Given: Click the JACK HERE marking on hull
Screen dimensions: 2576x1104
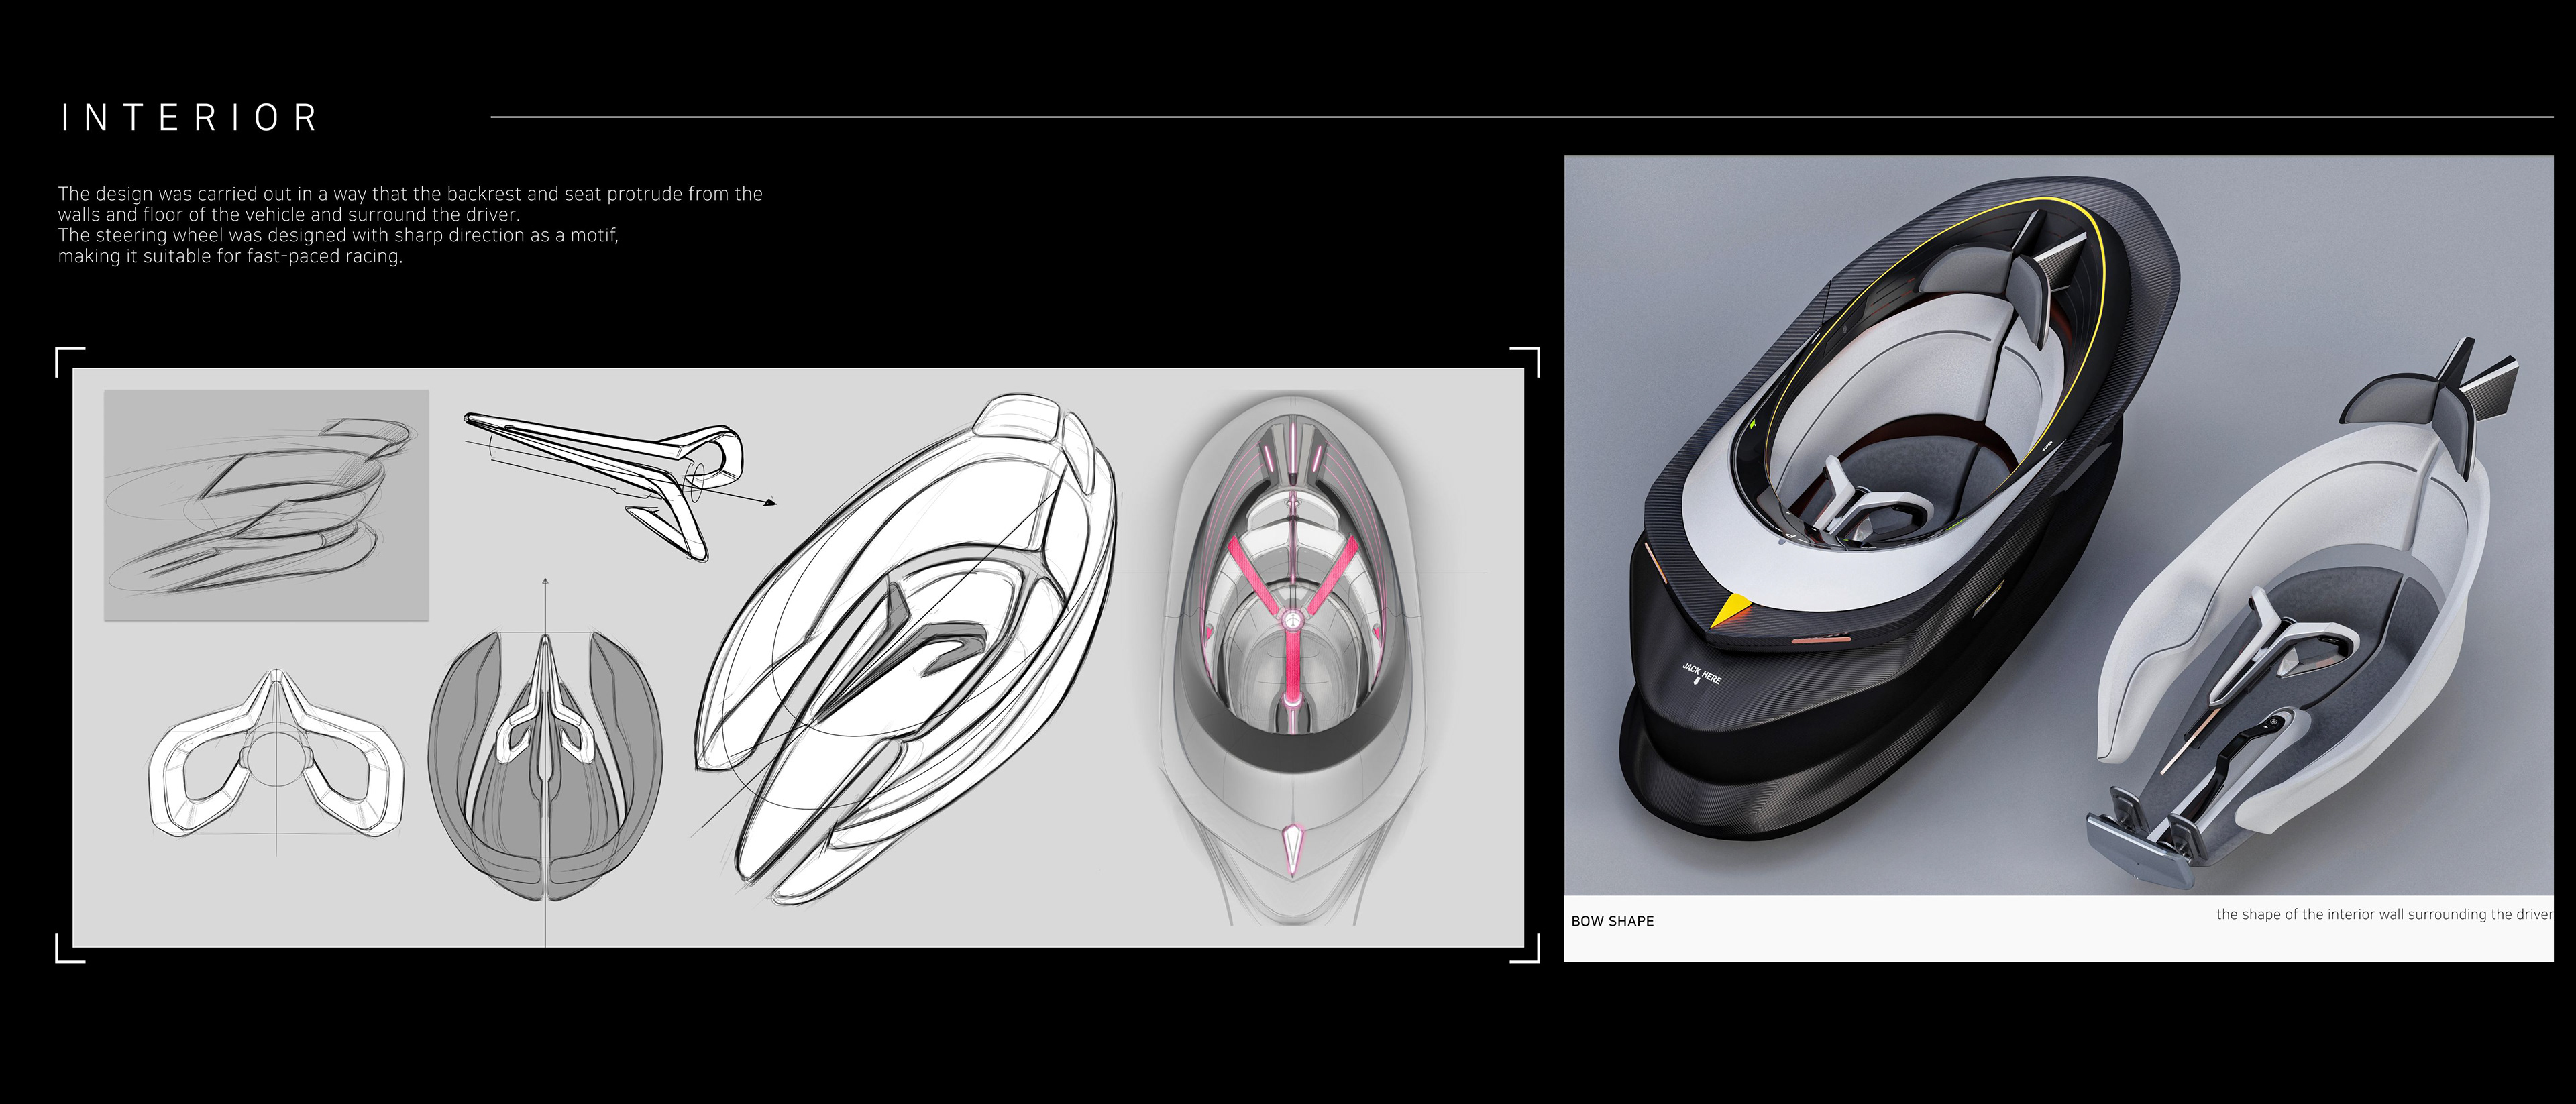Looking at the screenshot, I should pos(1701,674).
